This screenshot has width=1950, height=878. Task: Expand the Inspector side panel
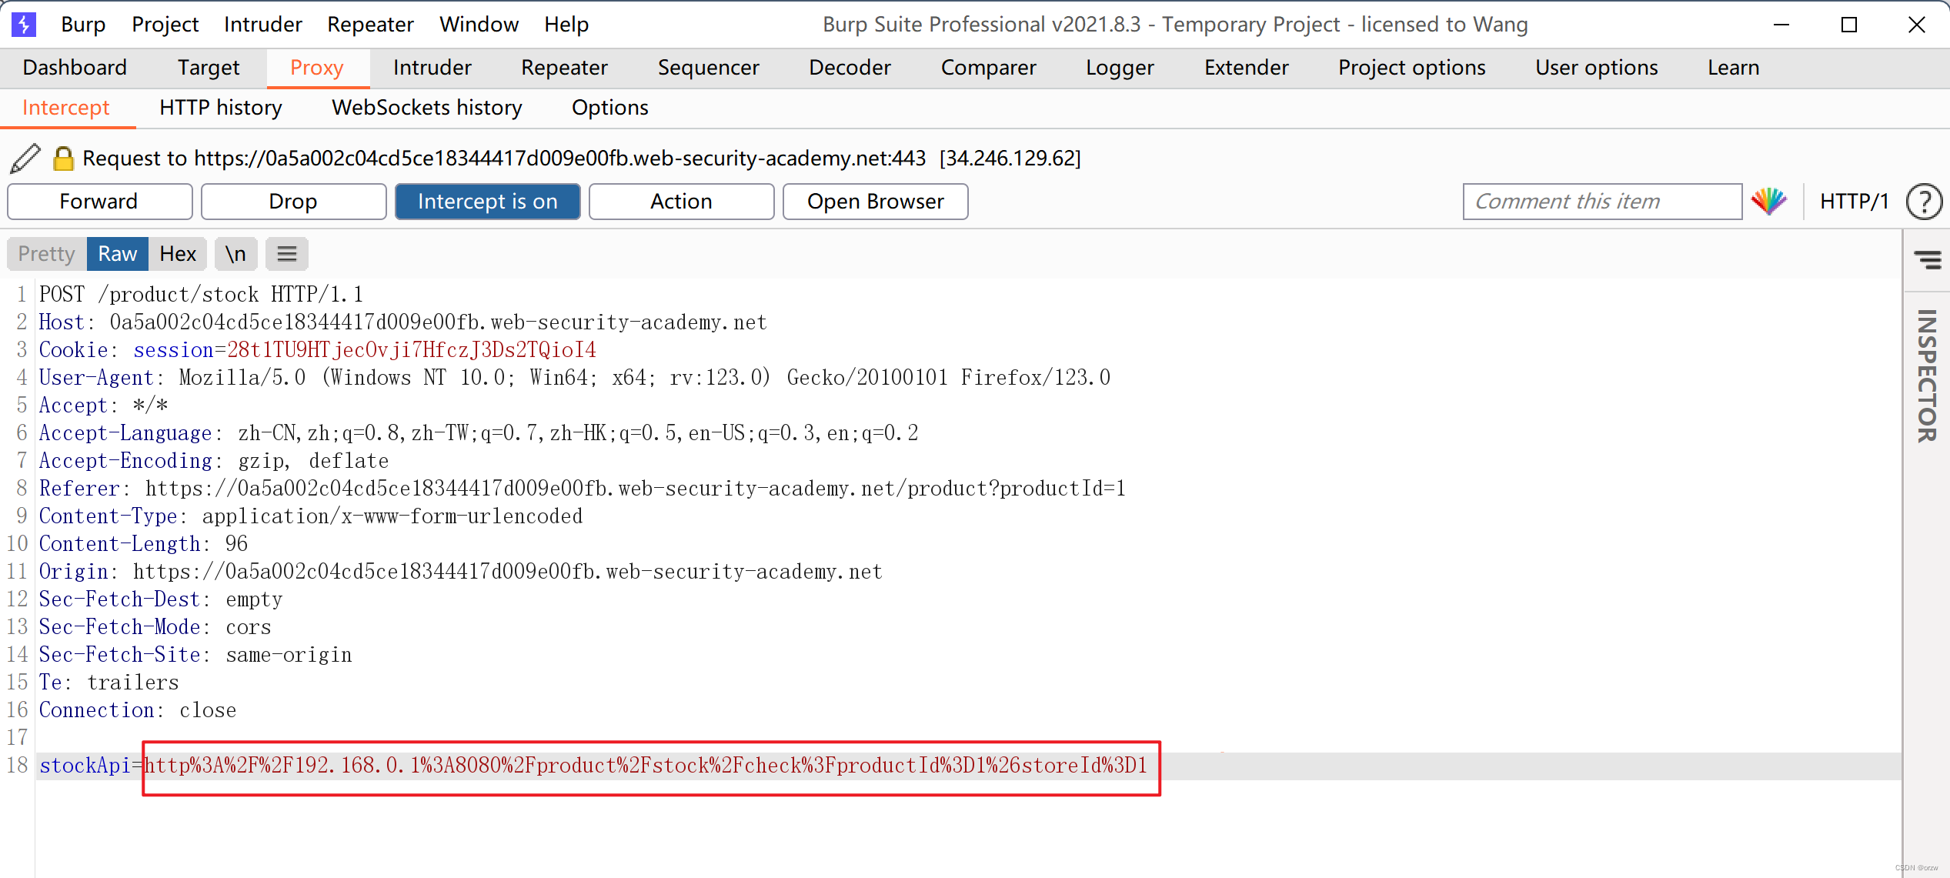1927,377
